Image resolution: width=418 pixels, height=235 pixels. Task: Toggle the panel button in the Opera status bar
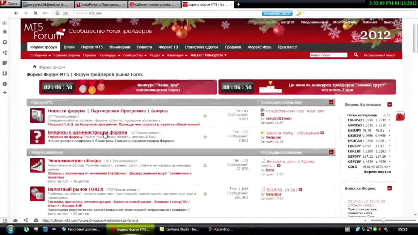coord(5,220)
